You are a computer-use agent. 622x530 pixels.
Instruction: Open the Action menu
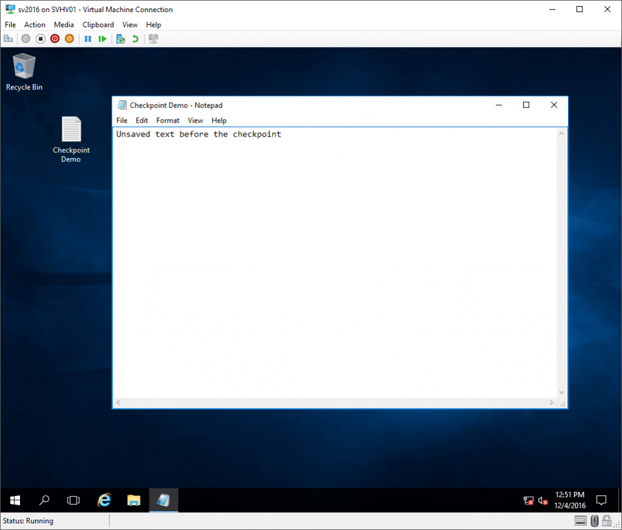tap(35, 24)
